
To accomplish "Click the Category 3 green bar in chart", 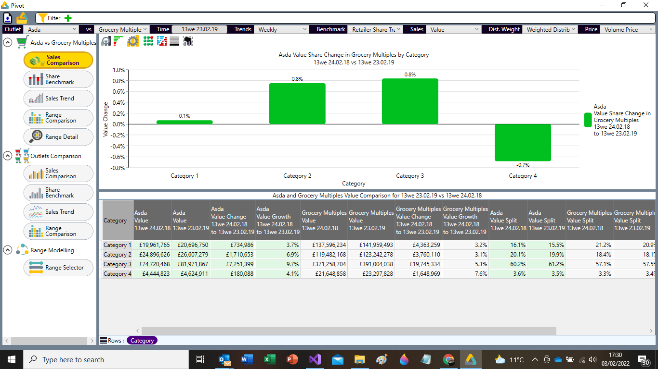I will (410, 101).
